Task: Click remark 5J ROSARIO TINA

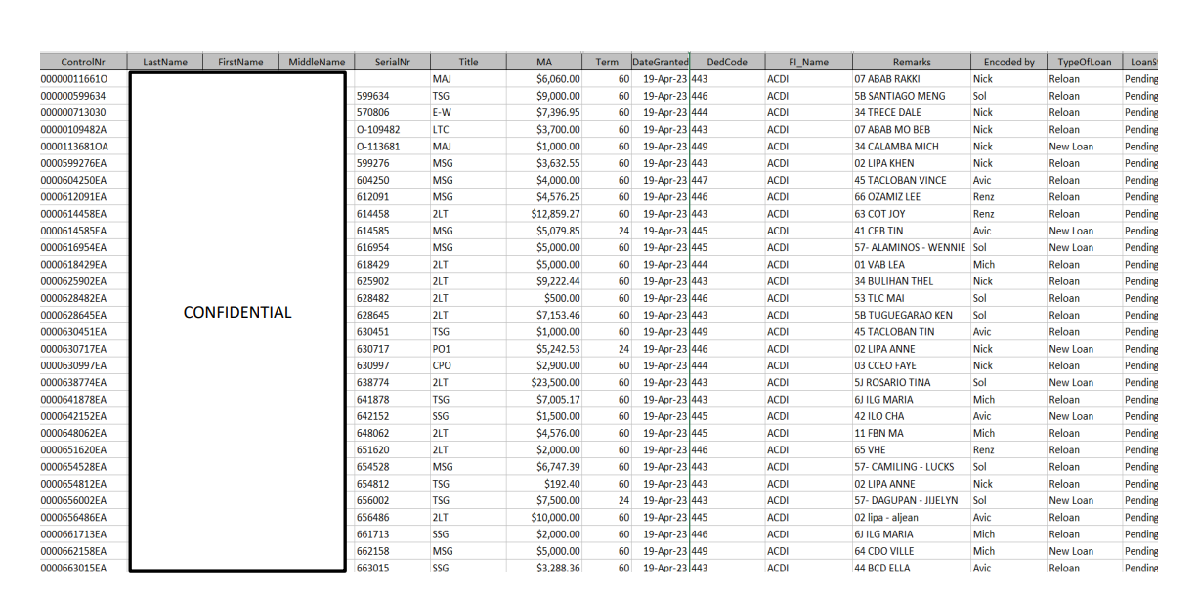Action: click(912, 383)
